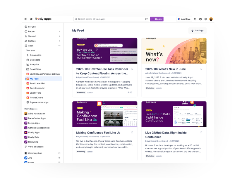
Task: Click the Ask Rovo button
Action: point(184,19)
